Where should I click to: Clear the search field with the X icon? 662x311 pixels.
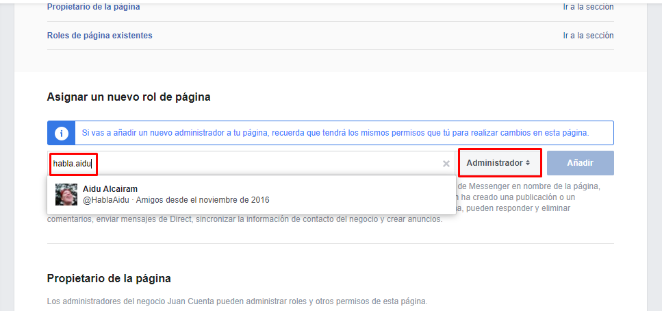[446, 164]
